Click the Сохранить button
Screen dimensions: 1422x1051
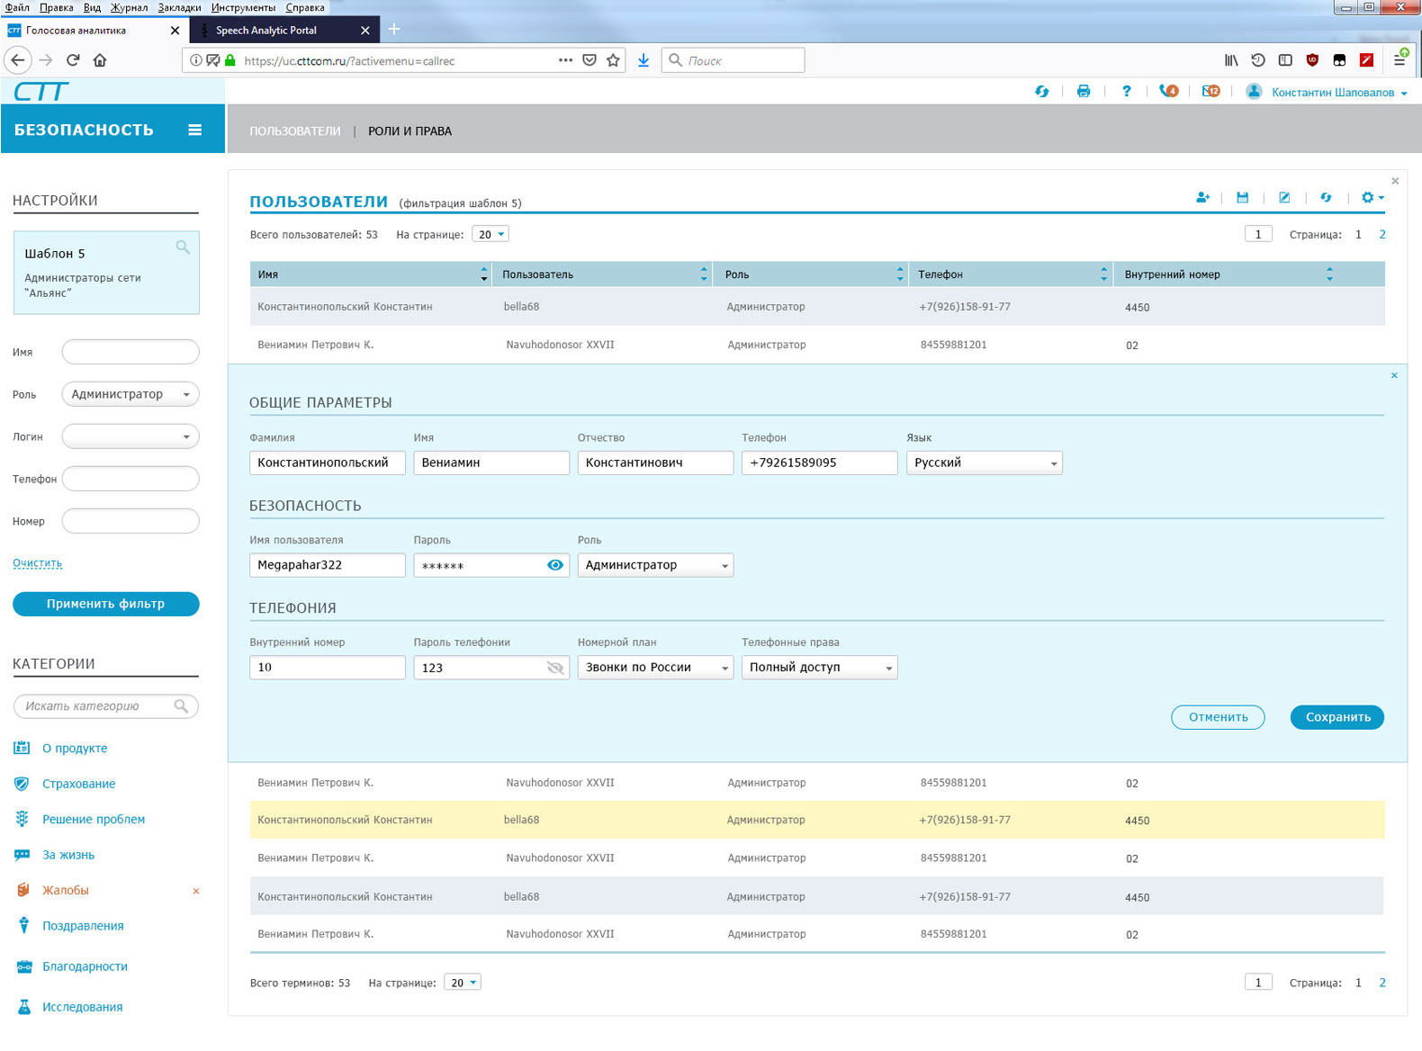click(x=1336, y=717)
